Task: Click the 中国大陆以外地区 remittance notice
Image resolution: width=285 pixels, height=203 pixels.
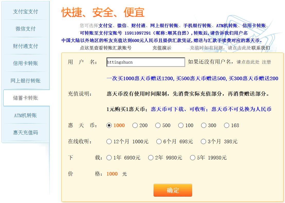Action: 162,40
